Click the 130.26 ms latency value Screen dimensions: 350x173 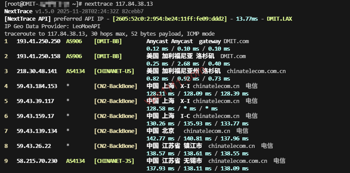[x=160, y=124]
